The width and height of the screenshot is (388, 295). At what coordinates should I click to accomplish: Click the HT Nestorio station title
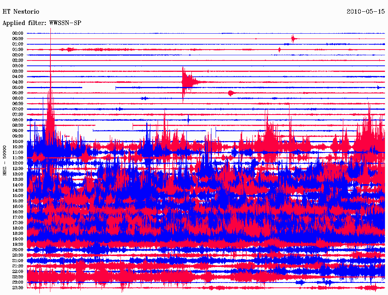point(21,12)
